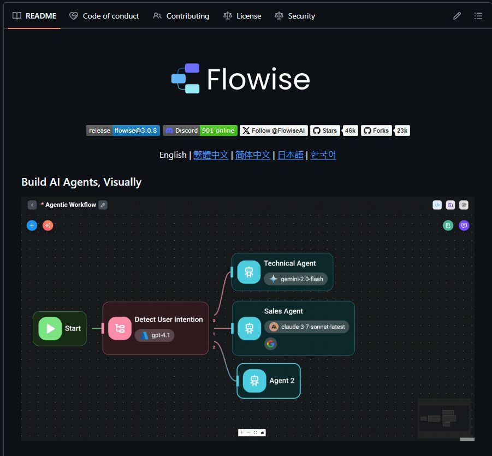Save the flow using the save icon

(450, 205)
